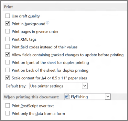Screen dimensions: 128x121
Task: Enable Print on back of the sheet for duplex
Action: click(x=7, y=70)
